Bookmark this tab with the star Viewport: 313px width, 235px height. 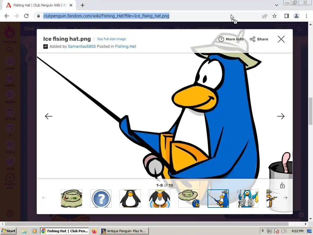(x=274, y=16)
